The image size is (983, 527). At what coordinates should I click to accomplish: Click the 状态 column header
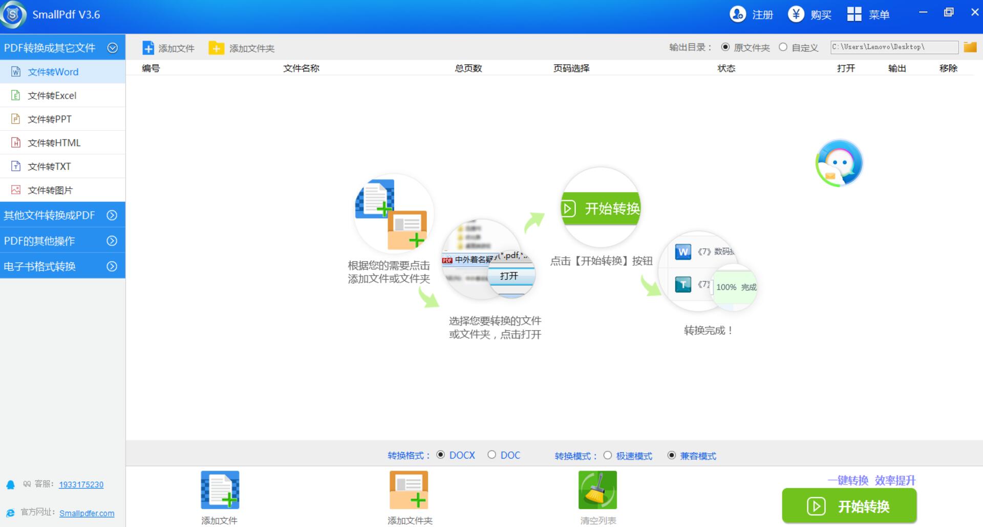726,68
